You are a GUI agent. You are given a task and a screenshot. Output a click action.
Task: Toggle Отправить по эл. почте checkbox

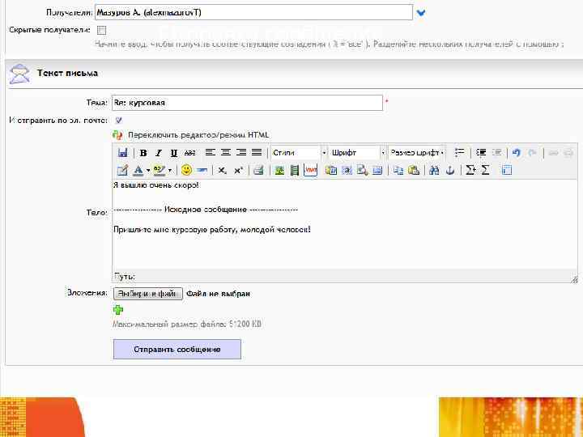pos(118,120)
